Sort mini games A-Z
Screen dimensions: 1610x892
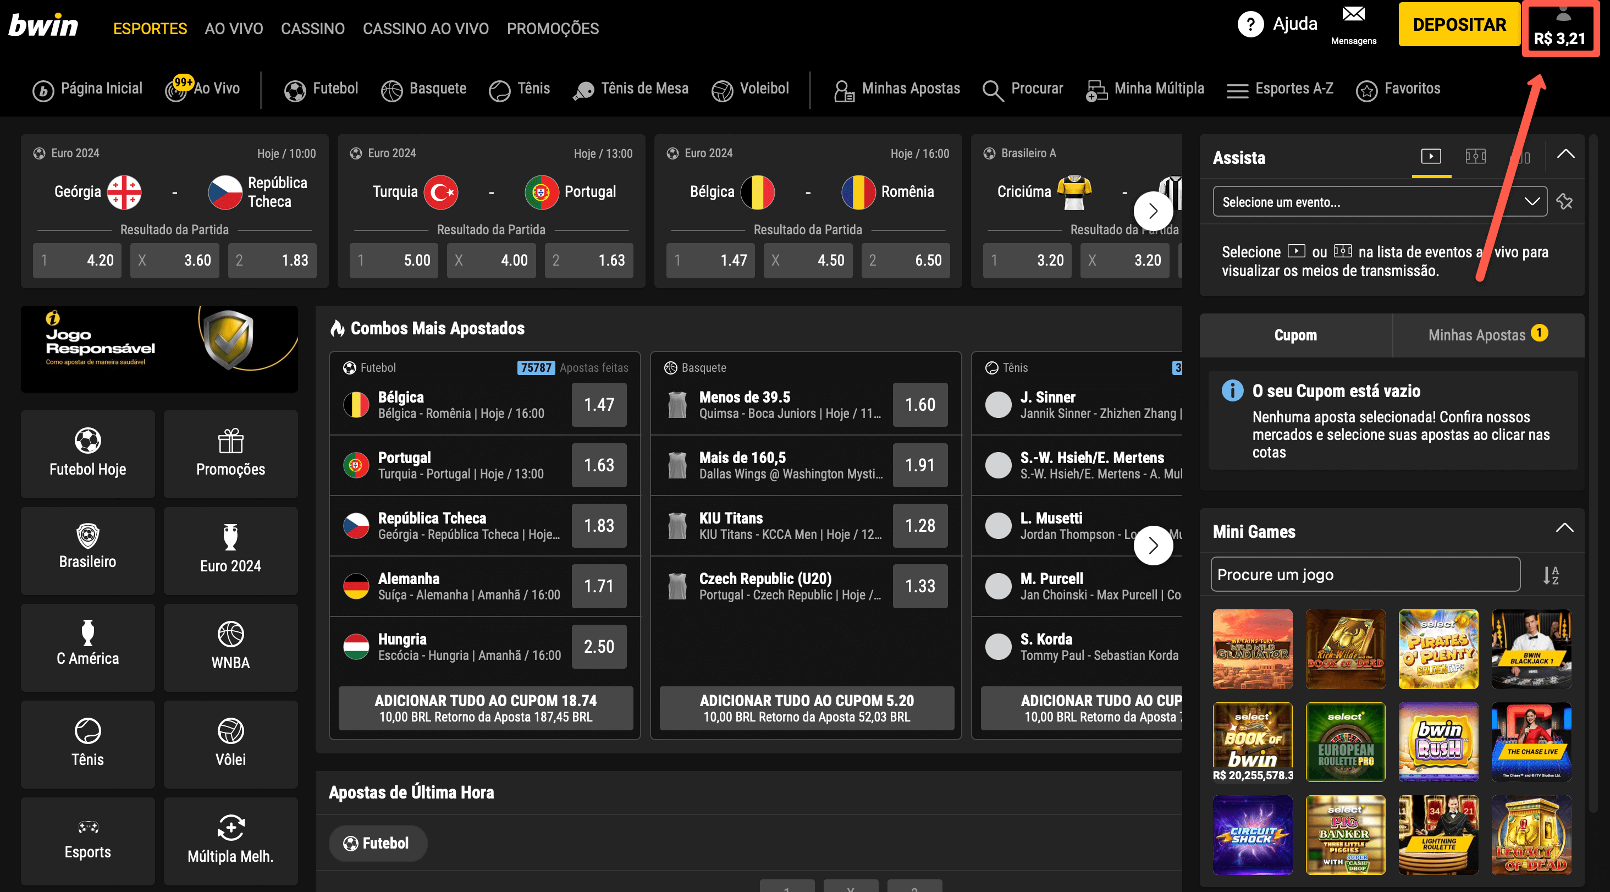tap(1551, 575)
